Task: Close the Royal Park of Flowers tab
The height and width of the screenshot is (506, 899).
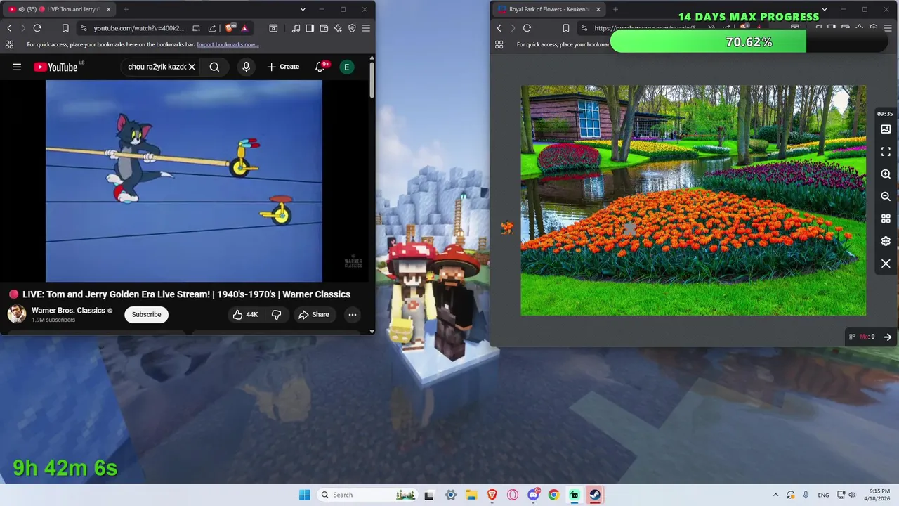Action: (598, 9)
